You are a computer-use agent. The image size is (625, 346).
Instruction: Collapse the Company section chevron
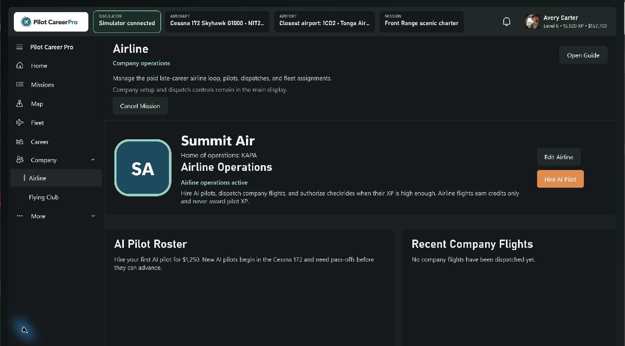pos(93,160)
